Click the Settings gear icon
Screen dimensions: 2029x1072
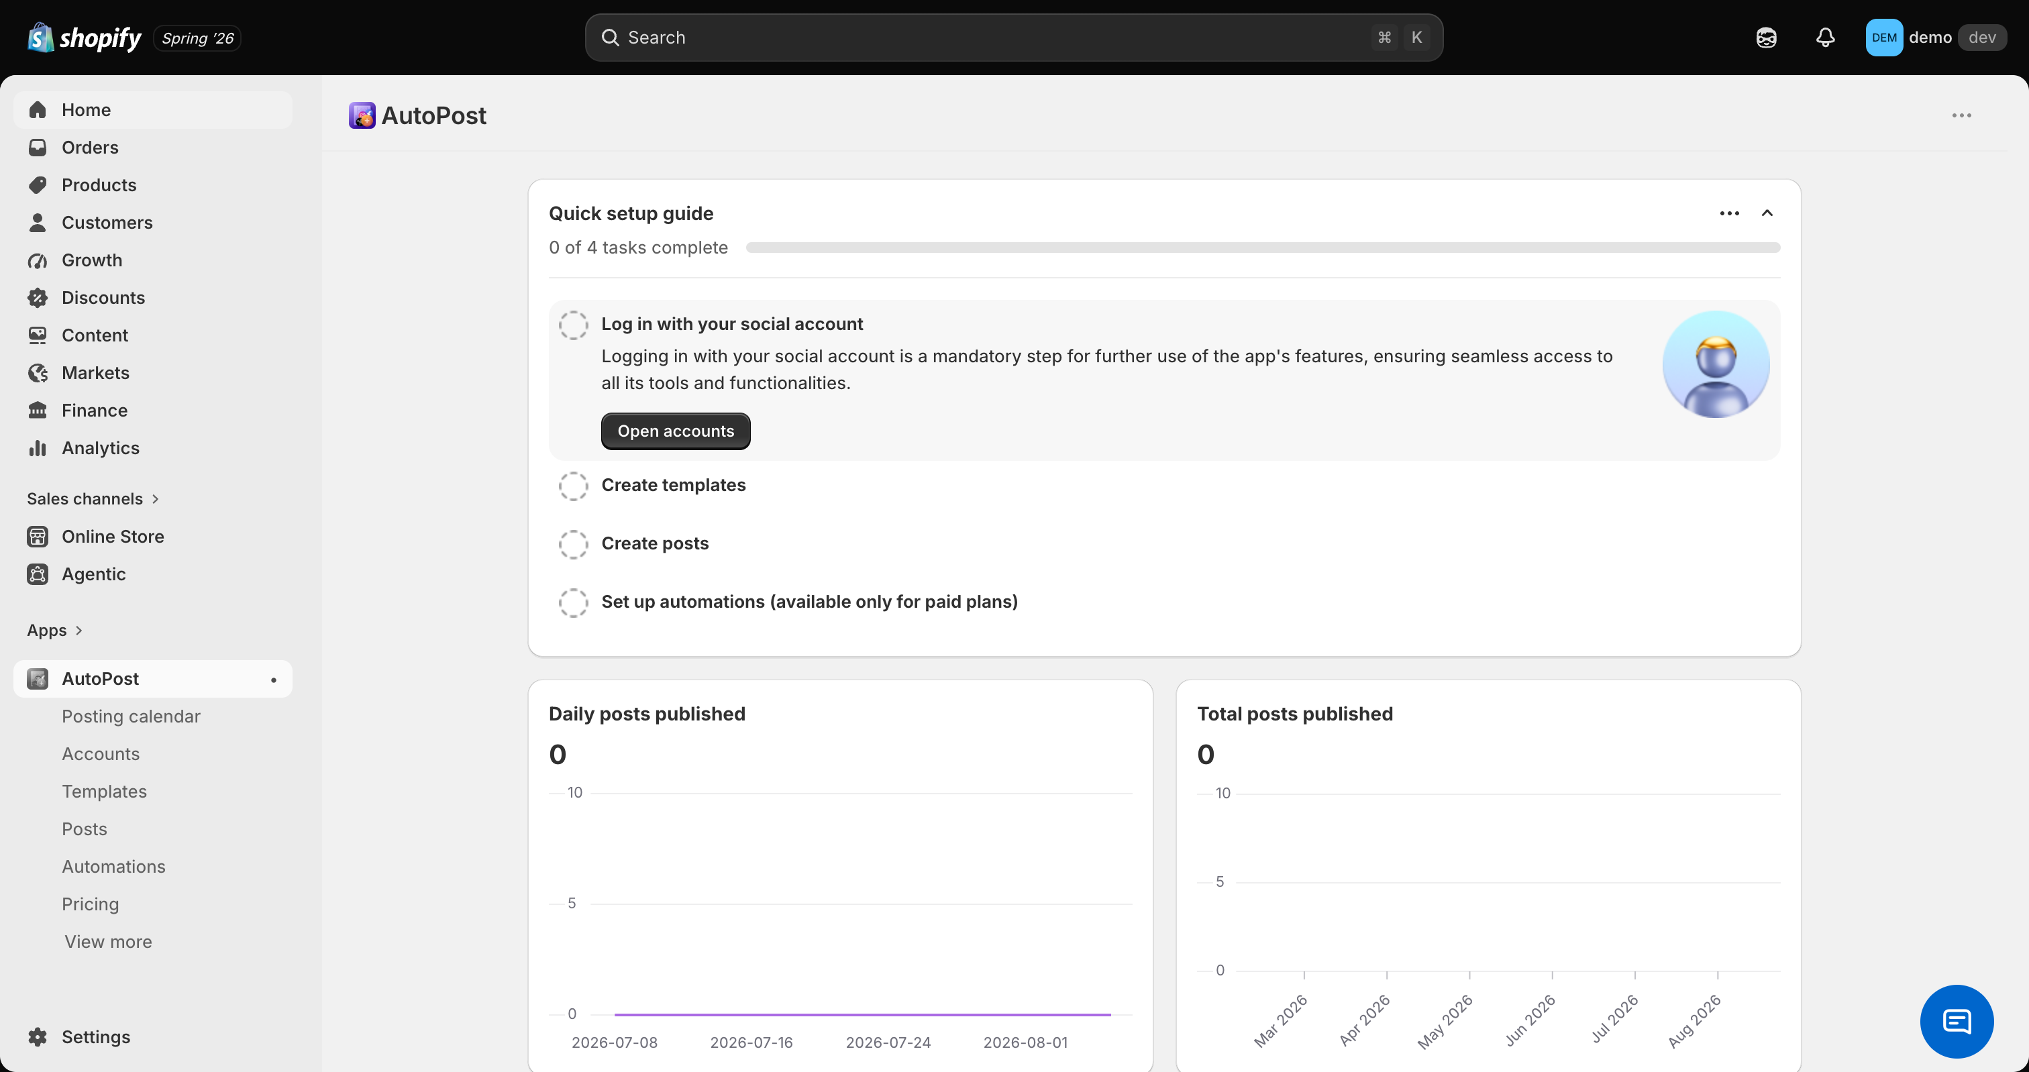pos(38,1036)
